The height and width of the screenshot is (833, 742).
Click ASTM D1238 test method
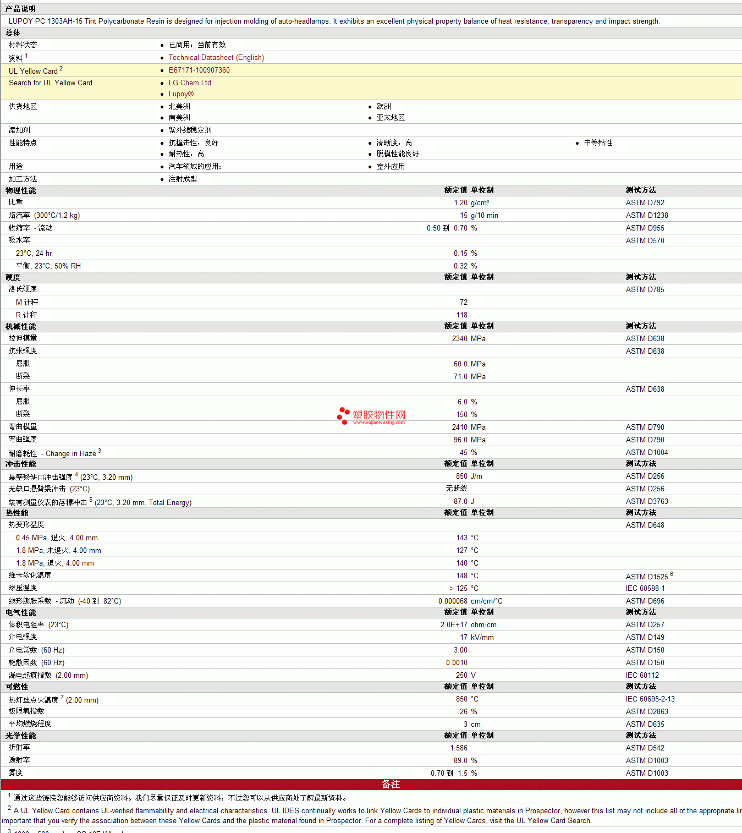(647, 215)
